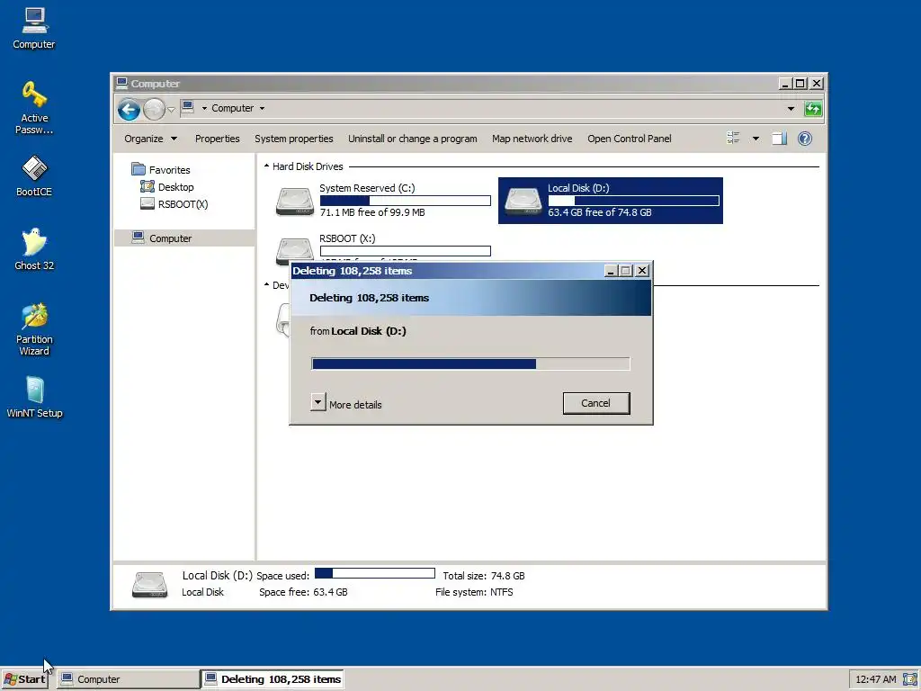Open the Help question mark icon
This screenshot has height=691, width=921.
click(805, 139)
